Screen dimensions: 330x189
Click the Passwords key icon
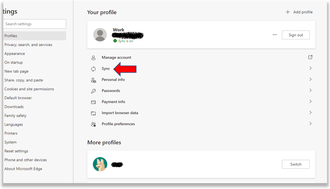coord(93,91)
